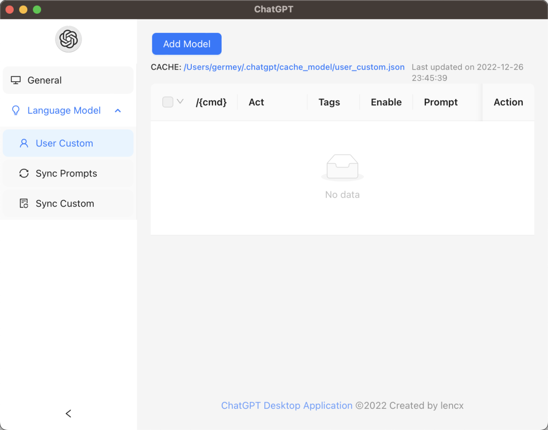Click the ChatGPT logo in the sidebar
Image resolution: width=548 pixels, height=430 pixels.
pyautogui.click(x=68, y=39)
